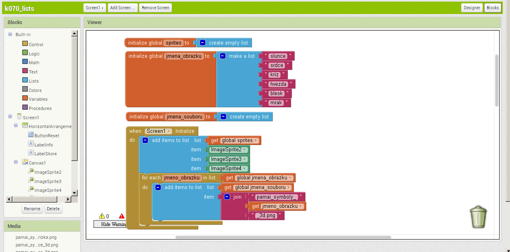This screenshot has height=252, width=510.
Task: Click the _3d.png text block value
Action: coord(266,215)
